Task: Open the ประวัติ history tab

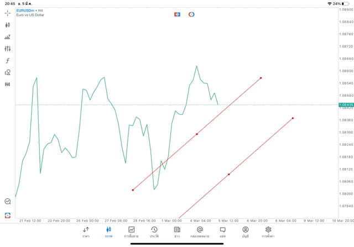Action: (x=154, y=232)
